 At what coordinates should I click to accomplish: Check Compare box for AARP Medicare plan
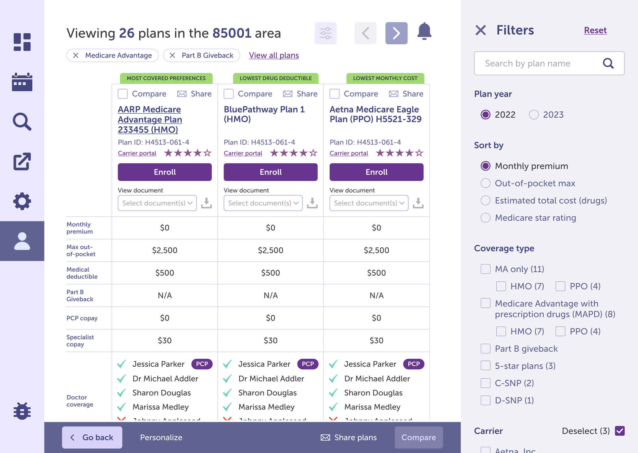pyautogui.click(x=123, y=94)
